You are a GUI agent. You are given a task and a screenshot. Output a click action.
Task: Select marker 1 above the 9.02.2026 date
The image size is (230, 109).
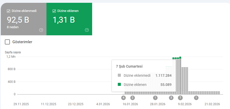(x=180, y=98)
